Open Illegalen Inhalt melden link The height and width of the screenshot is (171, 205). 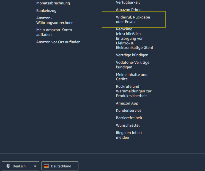pyautogui.click(x=129, y=135)
